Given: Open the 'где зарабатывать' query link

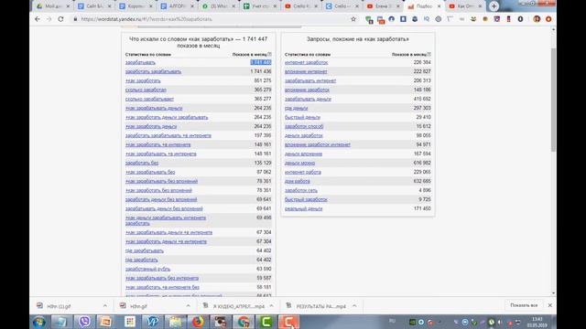Looking at the screenshot, I should tap(145, 250).
